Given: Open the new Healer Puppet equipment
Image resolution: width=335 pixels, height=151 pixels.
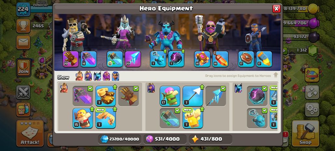Looking at the screenshot, I should (193, 118).
